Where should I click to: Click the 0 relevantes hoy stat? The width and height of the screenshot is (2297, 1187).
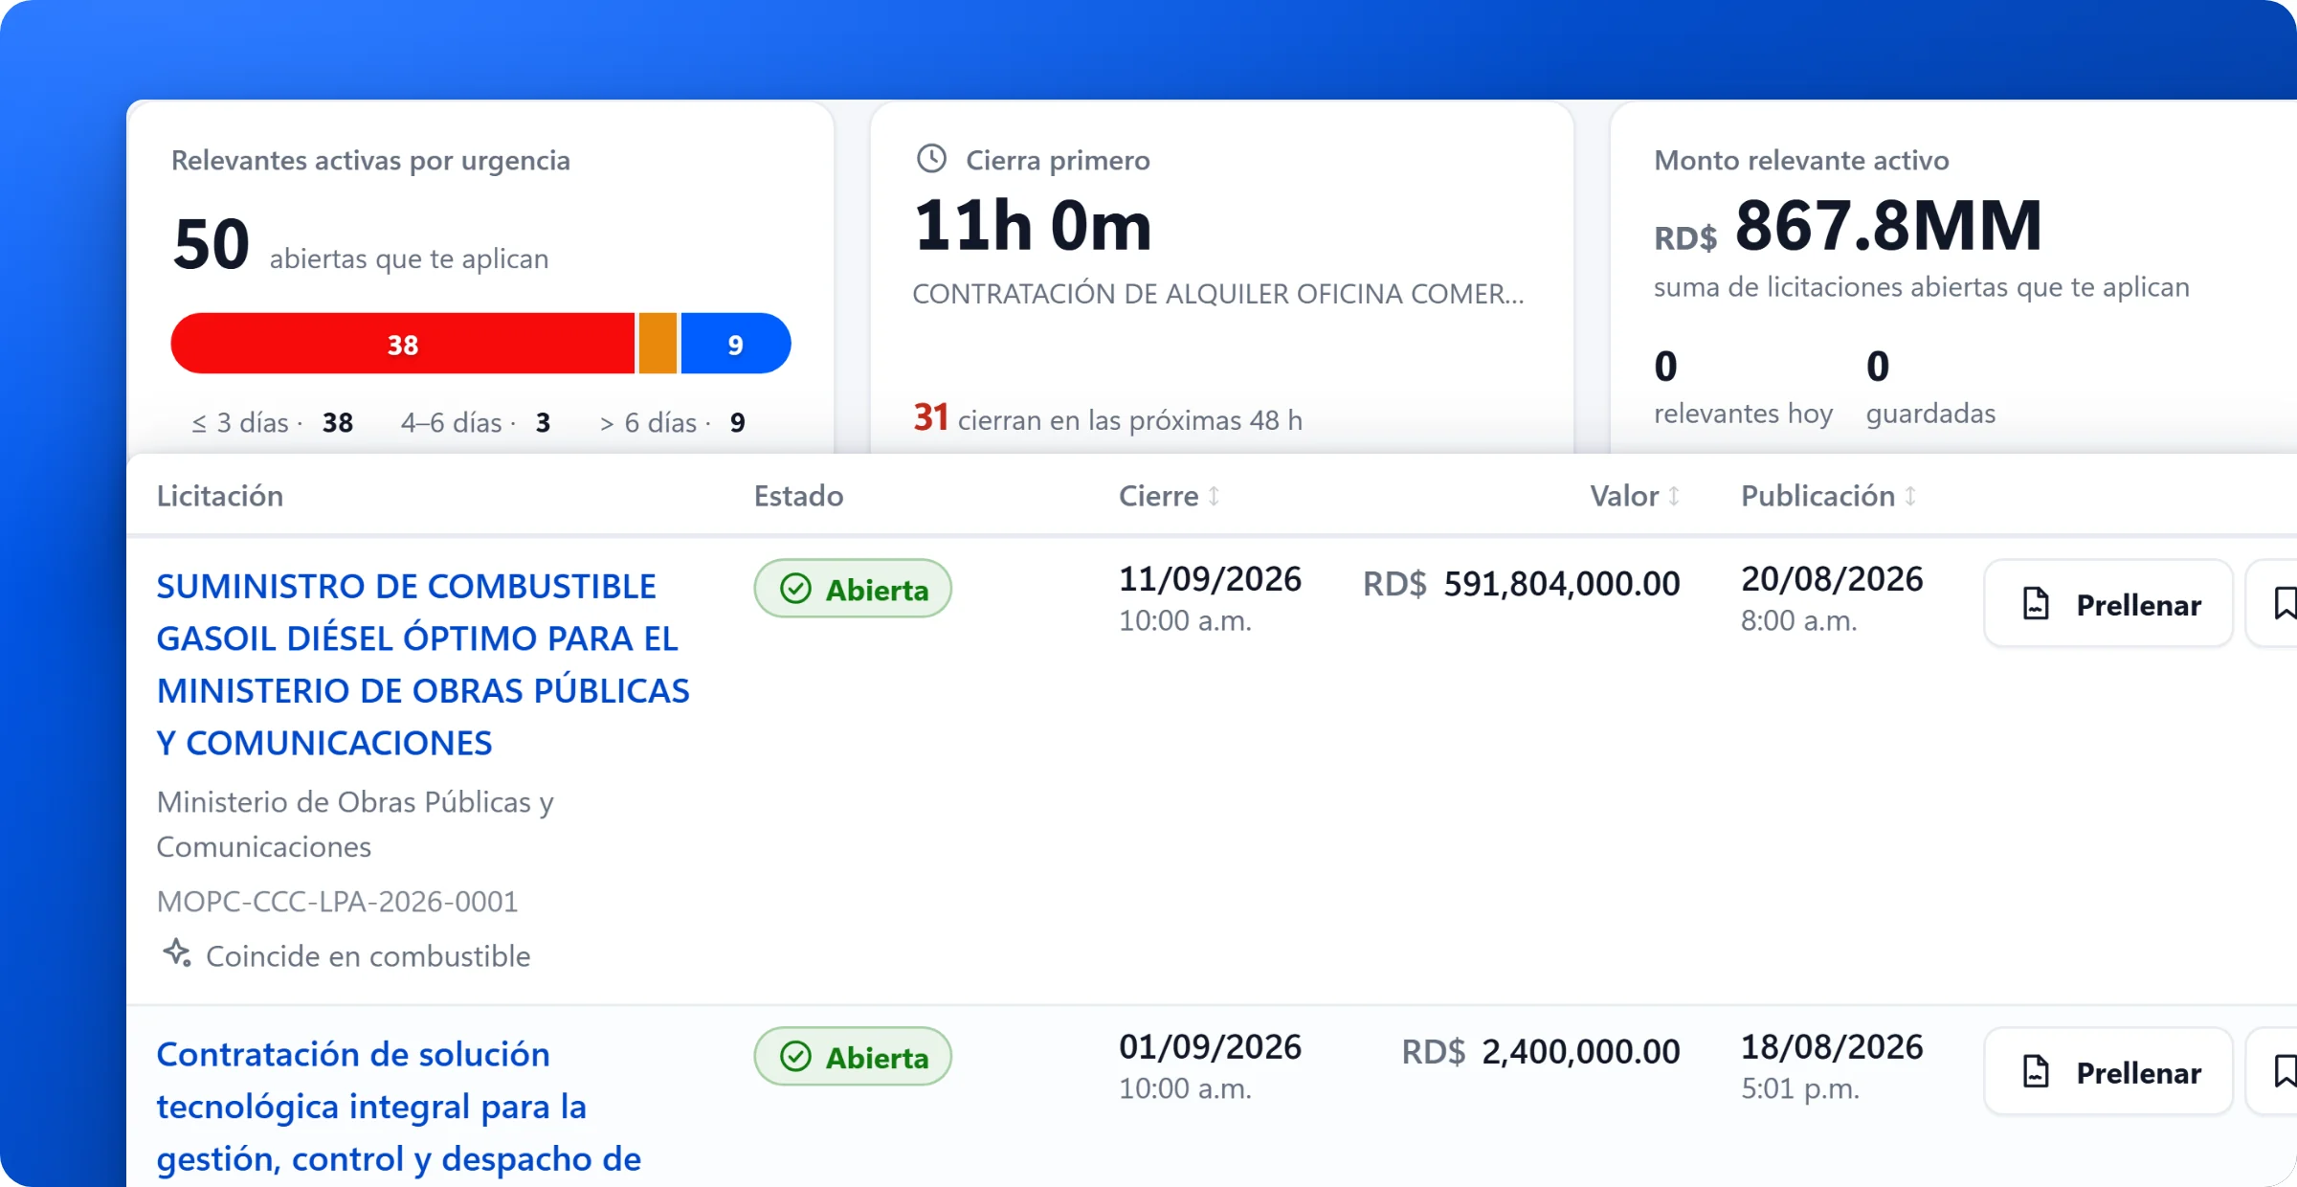(x=1743, y=390)
